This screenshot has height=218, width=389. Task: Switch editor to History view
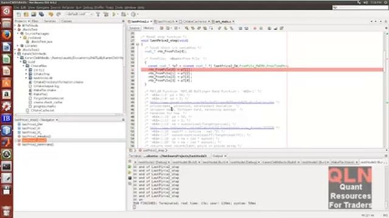pos(148,28)
